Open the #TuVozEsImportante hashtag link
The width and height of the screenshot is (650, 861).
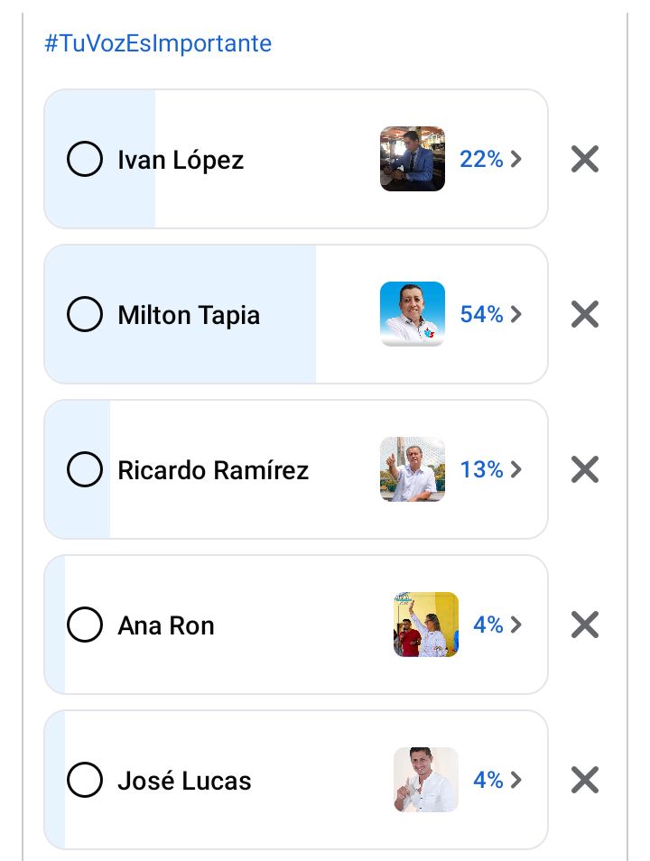[x=158, y=42]
